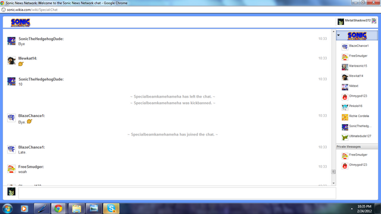Open Pinkolol16 avatar in user list

click(x=345, y=107)
